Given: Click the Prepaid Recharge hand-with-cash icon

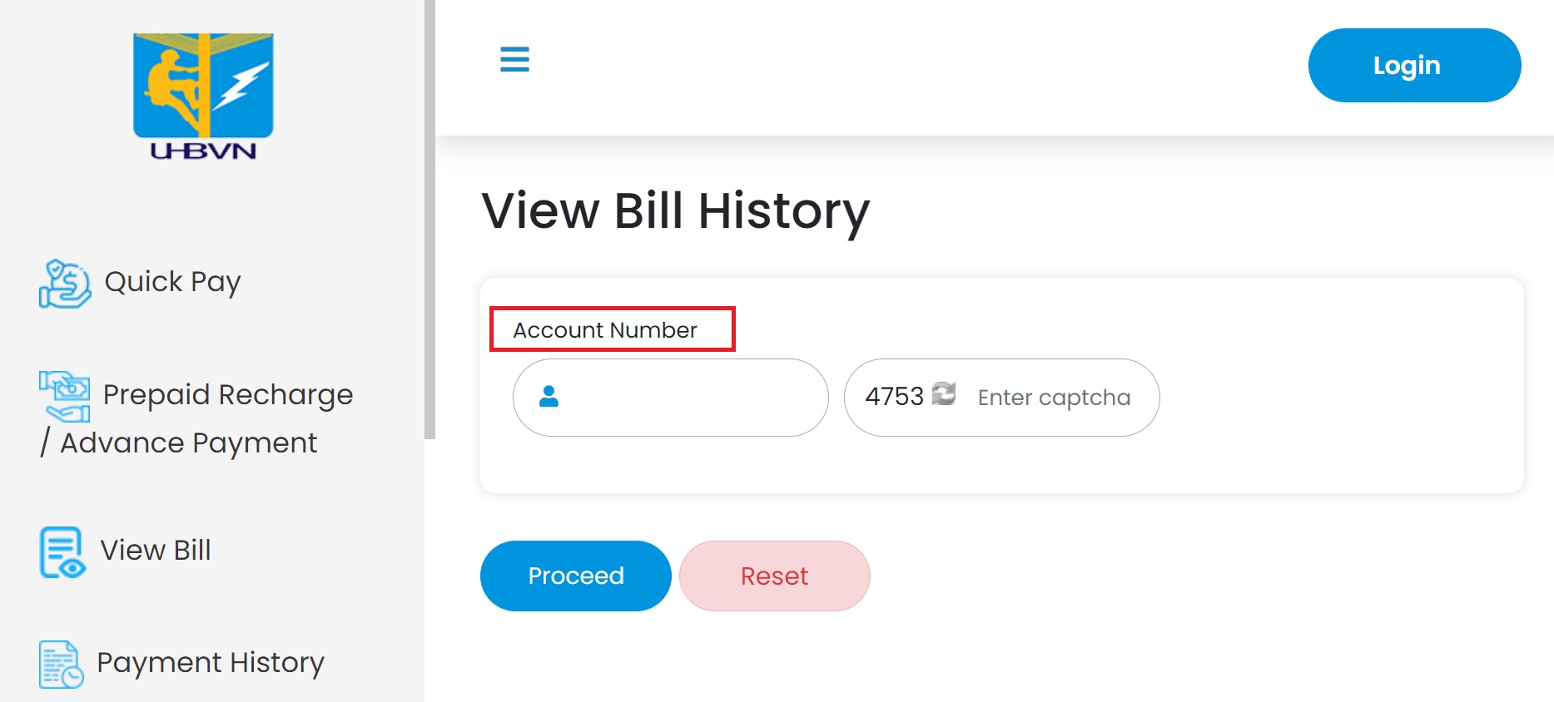Looking at the screenshot, I should tap(62, 397).
